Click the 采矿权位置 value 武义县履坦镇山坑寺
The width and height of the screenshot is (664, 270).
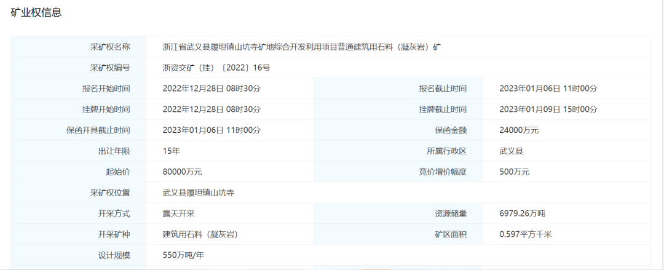(x=198, y=193)
